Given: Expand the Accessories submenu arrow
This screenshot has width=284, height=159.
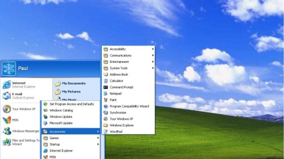Looking at the screenshot, I should pos(98,132).
